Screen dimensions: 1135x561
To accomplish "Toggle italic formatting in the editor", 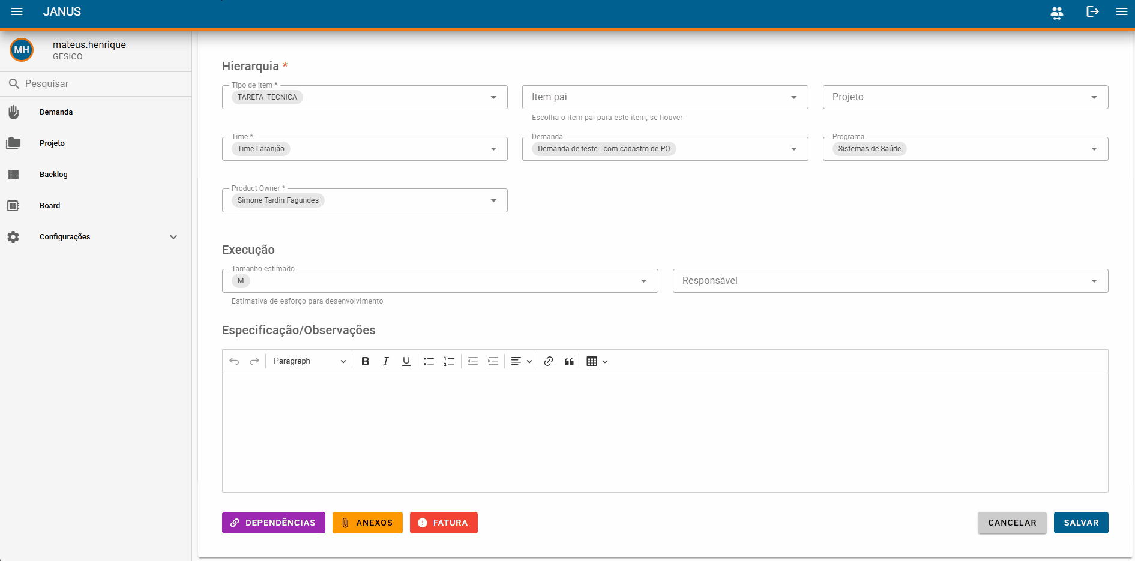I will pyautogui.click(x=386, y=361).
